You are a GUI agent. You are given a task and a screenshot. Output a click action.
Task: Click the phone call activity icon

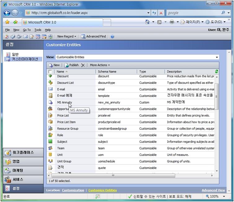[19, 36]
